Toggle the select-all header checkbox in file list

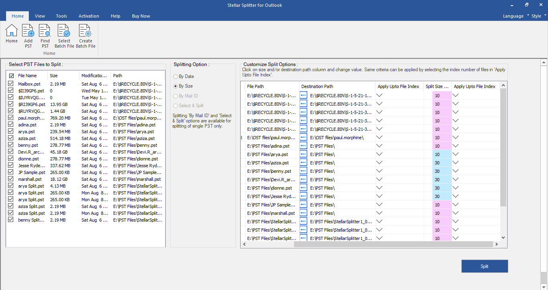pos(11,76)
